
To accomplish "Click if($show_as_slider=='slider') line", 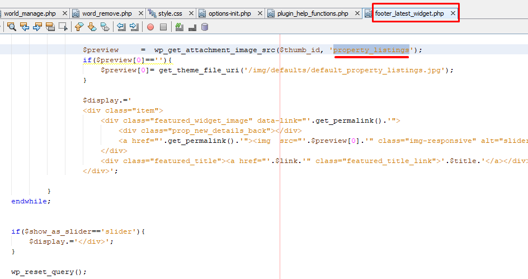I will pyautogui.click(x=78, y=232).
